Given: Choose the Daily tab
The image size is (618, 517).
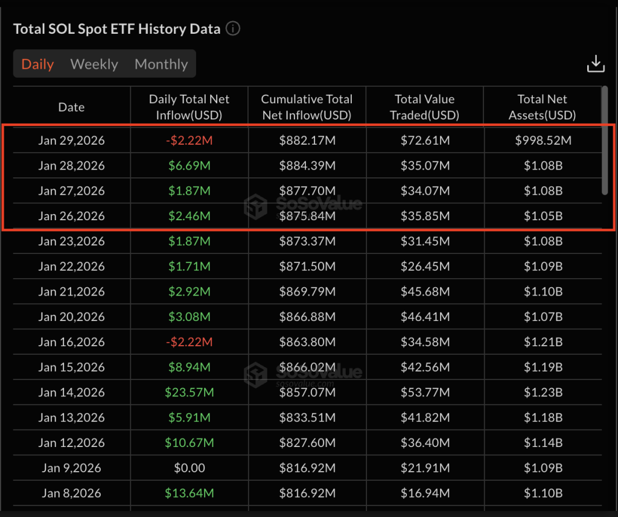Looking at the screenshot, I should [37, 64].
